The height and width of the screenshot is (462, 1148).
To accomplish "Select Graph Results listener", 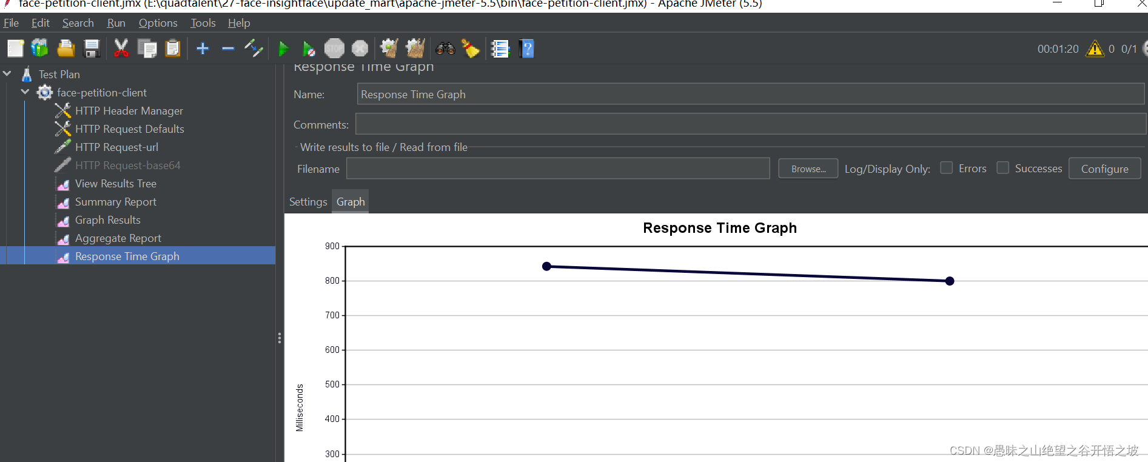I will 108,220.
